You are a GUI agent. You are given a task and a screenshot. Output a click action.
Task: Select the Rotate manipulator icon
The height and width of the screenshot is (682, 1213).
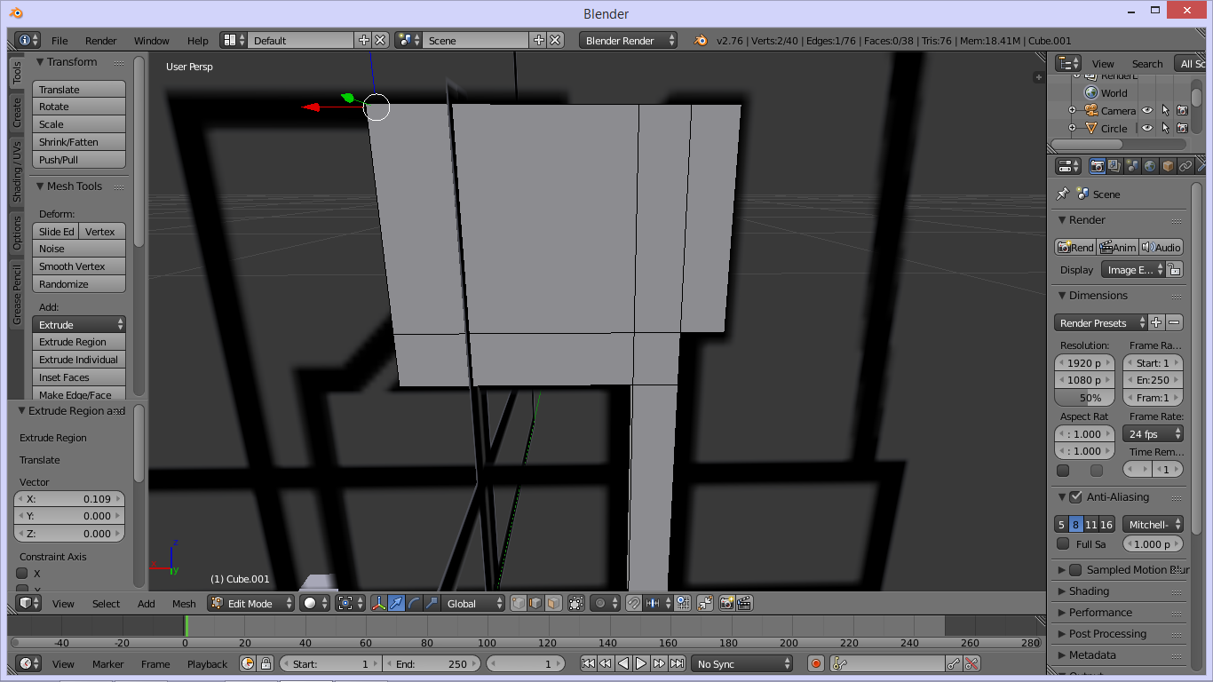coord(414,603)
